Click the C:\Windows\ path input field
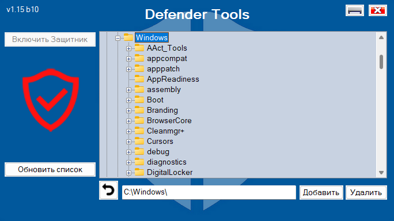Viewport: 394px width, 221px height. tap(209, 192)
